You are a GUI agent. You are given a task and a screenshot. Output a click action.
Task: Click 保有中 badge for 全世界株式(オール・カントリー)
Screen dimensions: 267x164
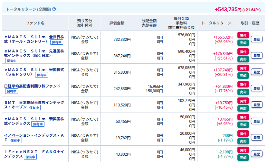[57, 42]
